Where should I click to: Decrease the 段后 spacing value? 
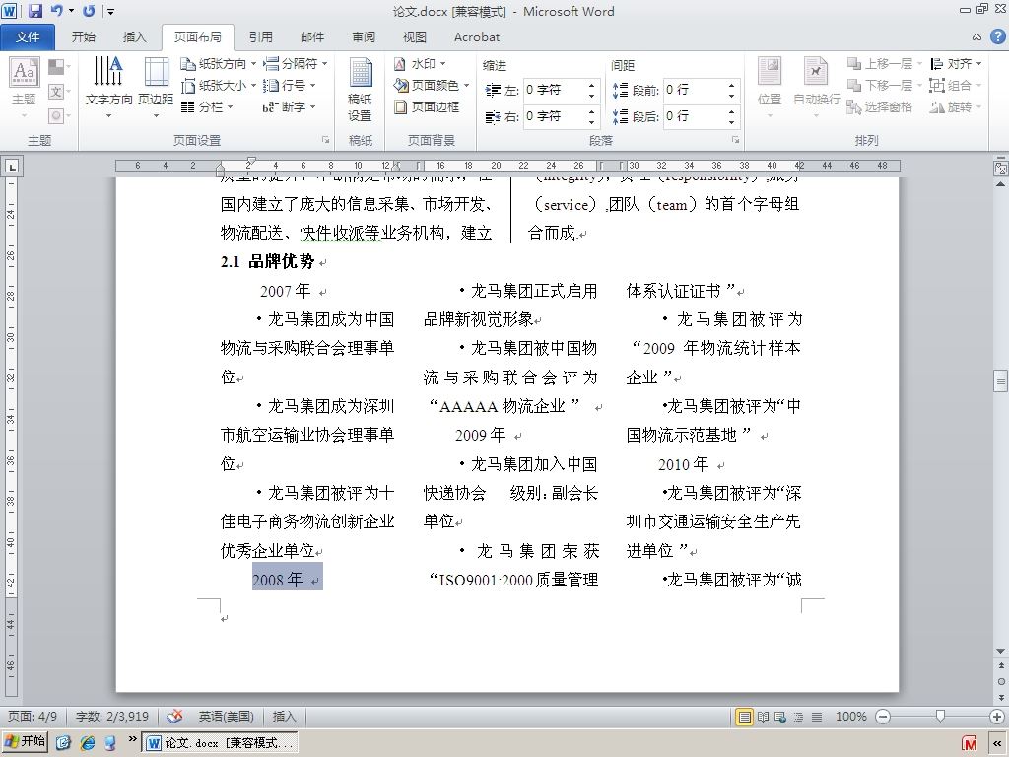point(732,122)
